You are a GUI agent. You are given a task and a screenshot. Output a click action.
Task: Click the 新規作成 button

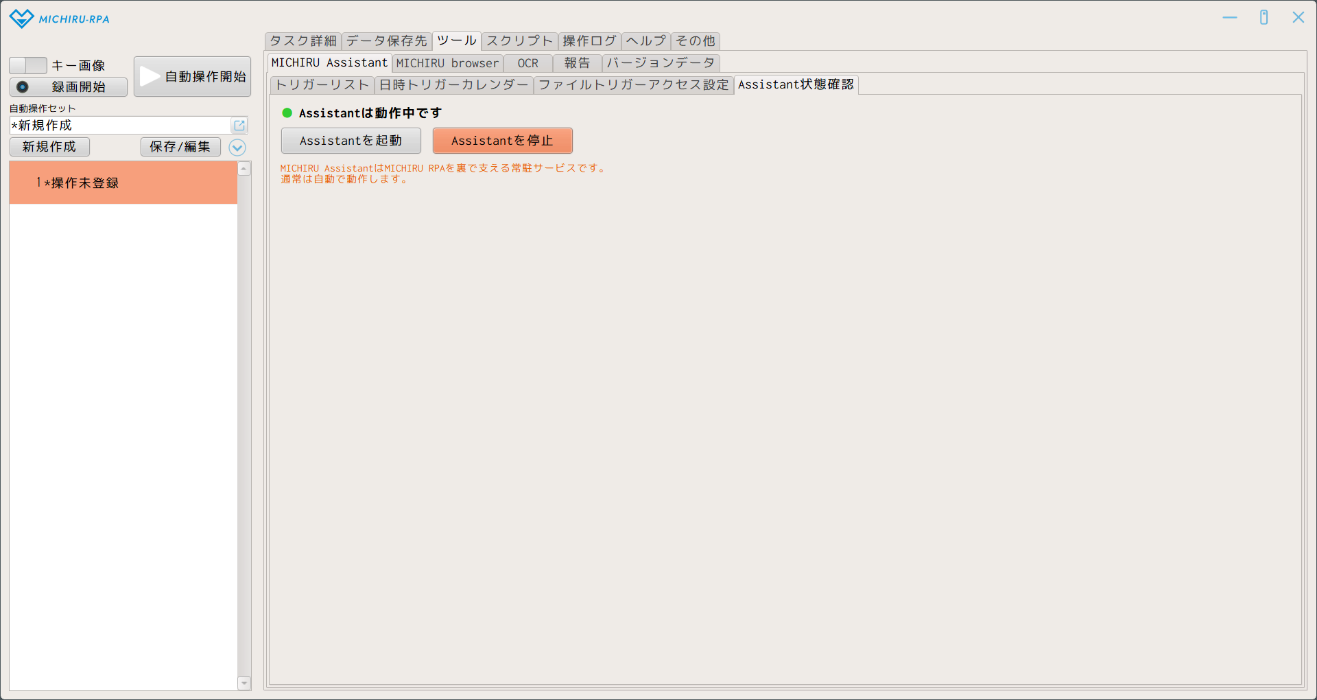tap(49, 147)
